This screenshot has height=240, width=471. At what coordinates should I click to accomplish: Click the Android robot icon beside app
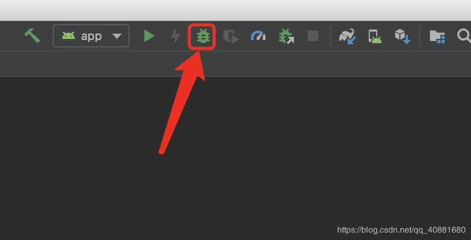(x=68, y=36)
